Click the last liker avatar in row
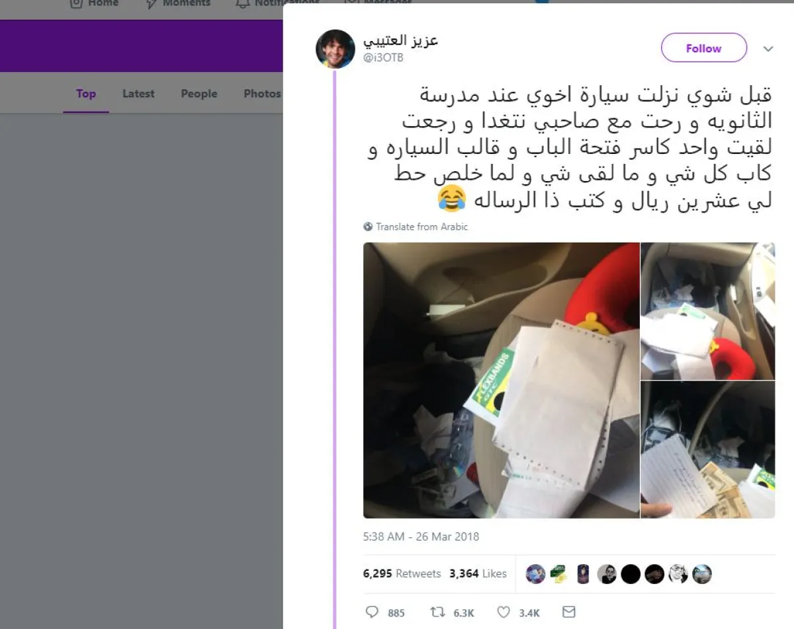This screenshot has width=794, height=629. (702, 573)
